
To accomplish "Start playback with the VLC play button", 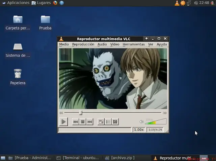I will pyautogui.click(x=63, y=122).
